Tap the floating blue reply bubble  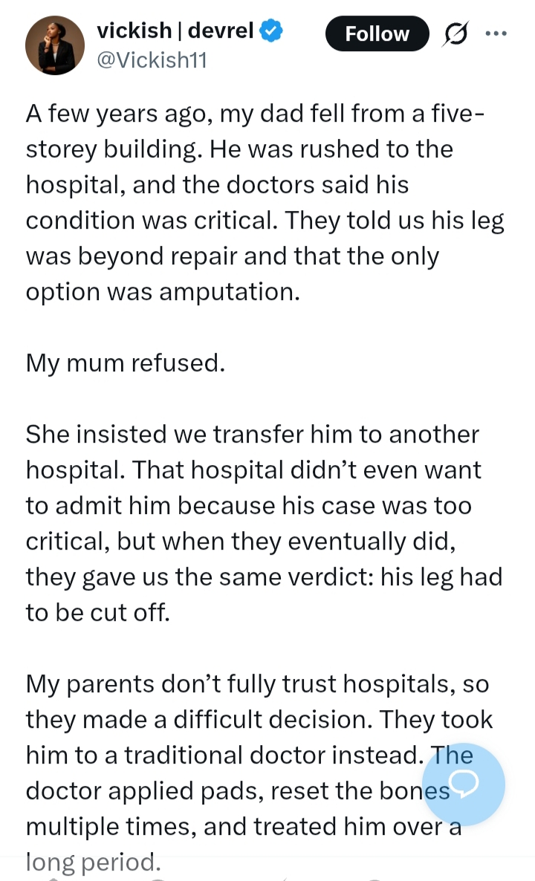pos(465,783)
